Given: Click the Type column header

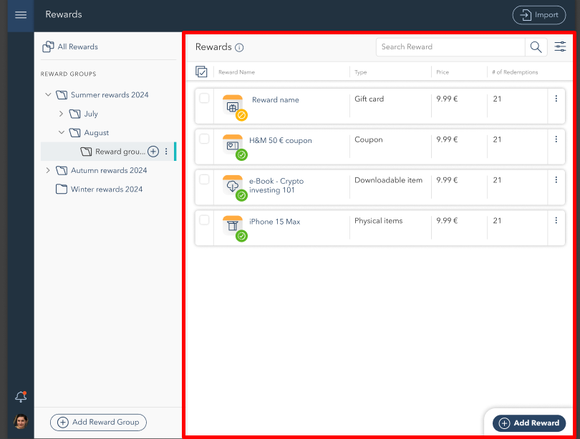Looking at the screenshot, I should pos(361,72).
